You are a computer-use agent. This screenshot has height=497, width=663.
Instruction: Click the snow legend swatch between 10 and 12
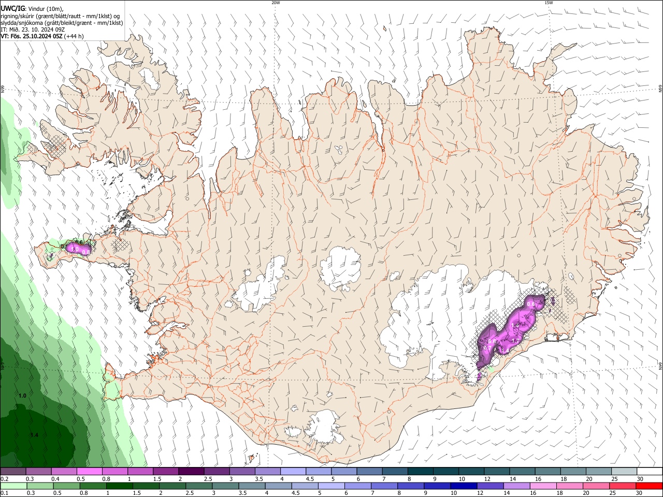tap(471, 471)
